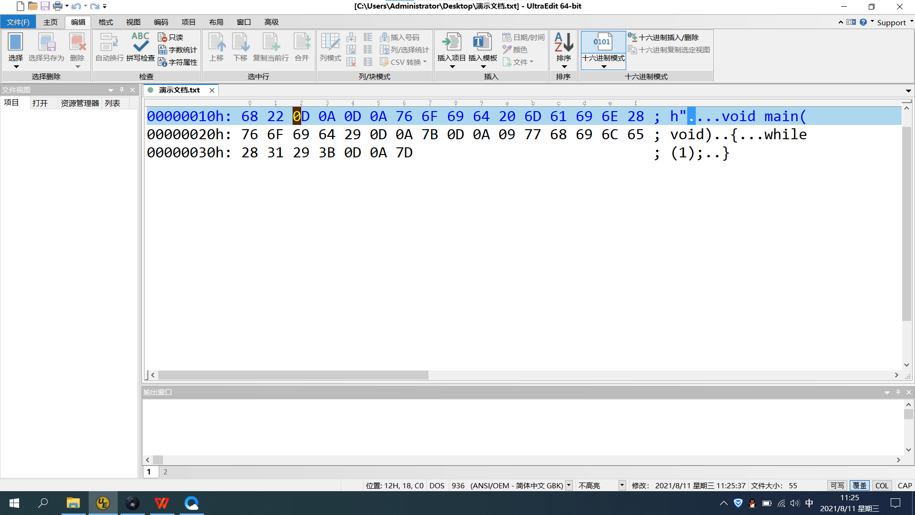Screen dimensions: 915x515
Task: Switch to the Home (主页) ribbon tab
Action: point(51,22)
